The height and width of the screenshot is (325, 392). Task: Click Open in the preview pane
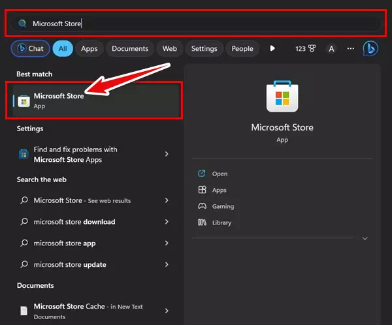pyautogui.click(x=220, y=174)
